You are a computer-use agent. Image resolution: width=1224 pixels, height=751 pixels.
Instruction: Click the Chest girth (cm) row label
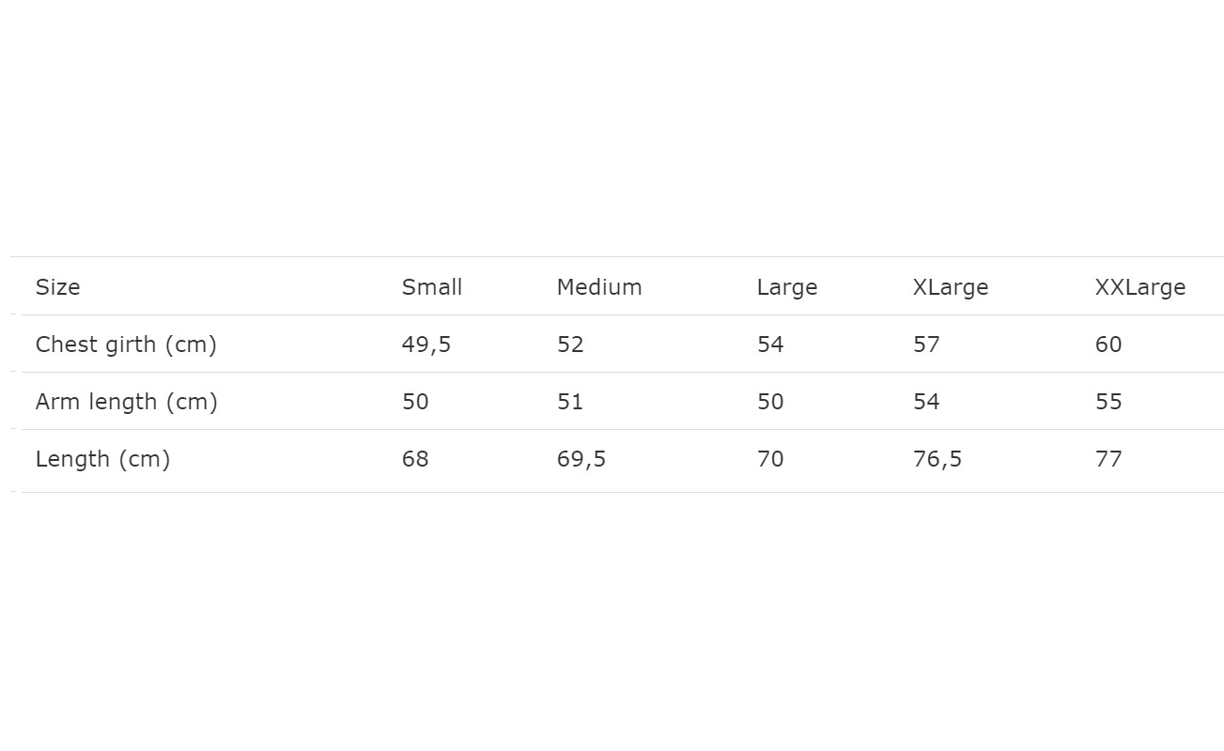pos(126,345)
